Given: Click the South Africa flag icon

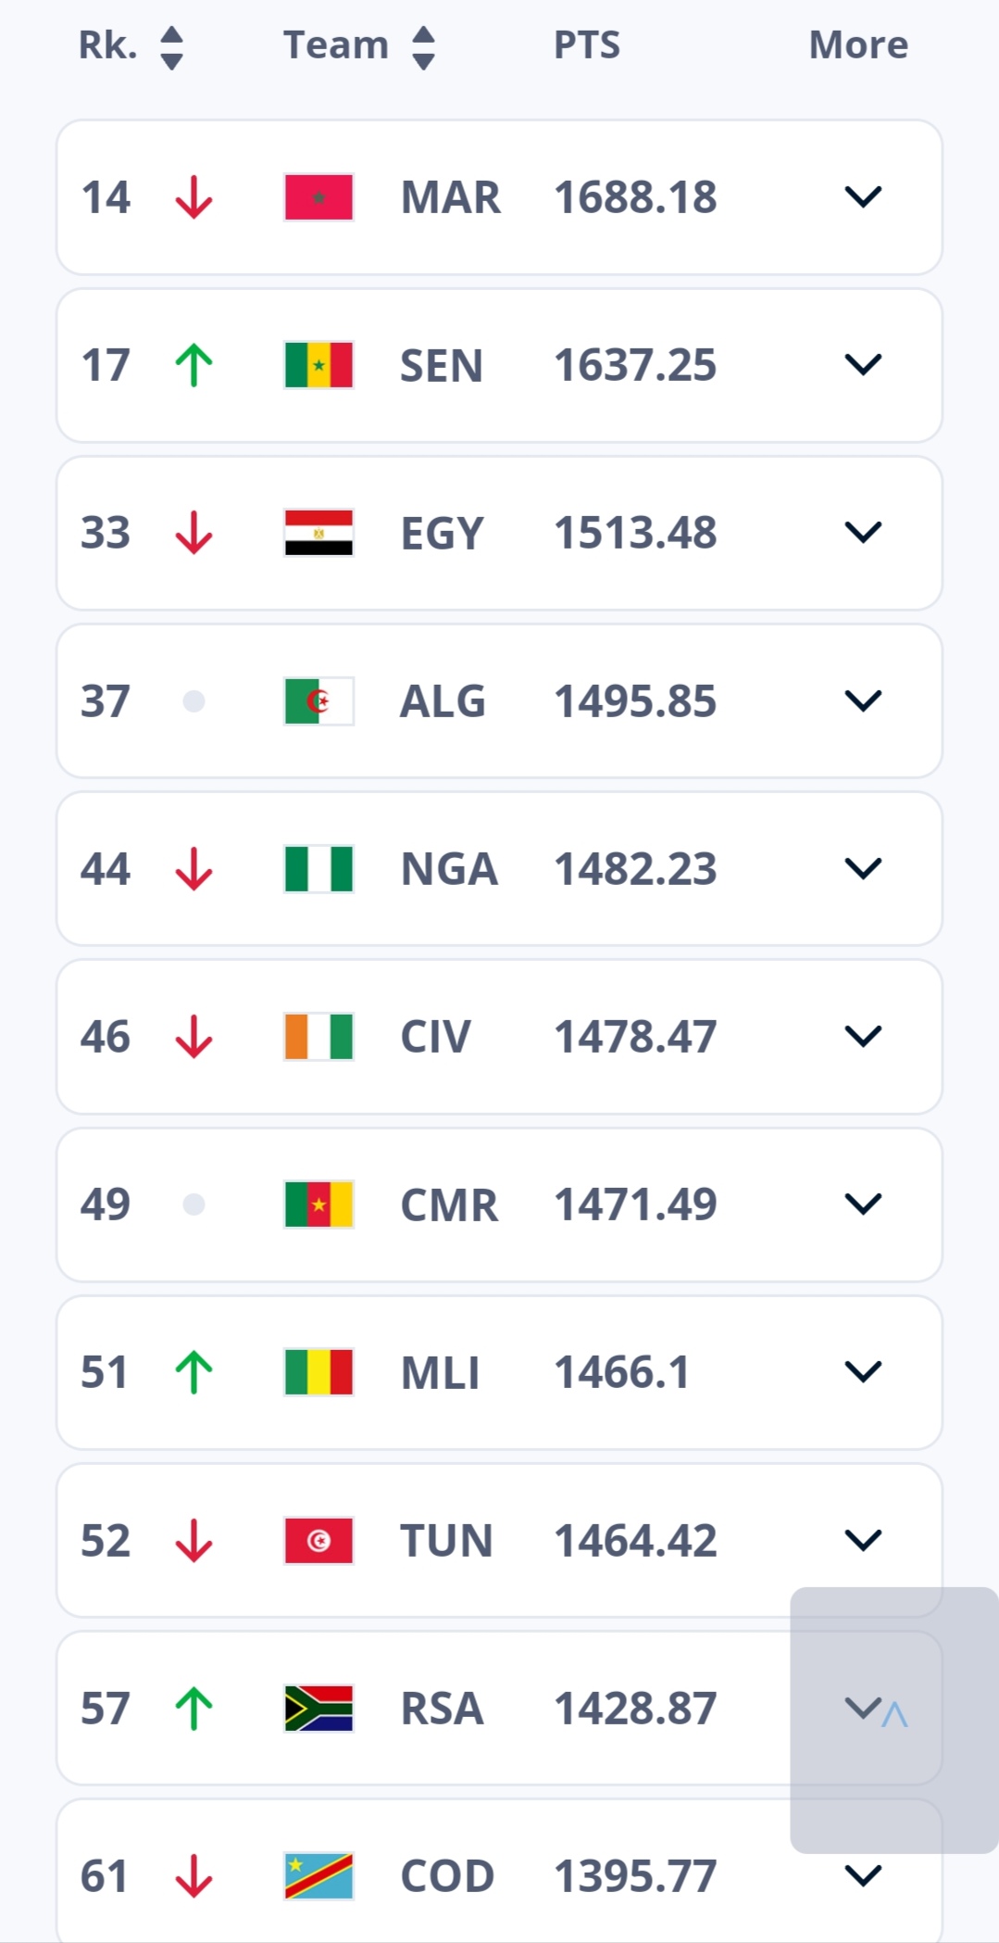Looking at the screenshot, I should coord(318,1709).
